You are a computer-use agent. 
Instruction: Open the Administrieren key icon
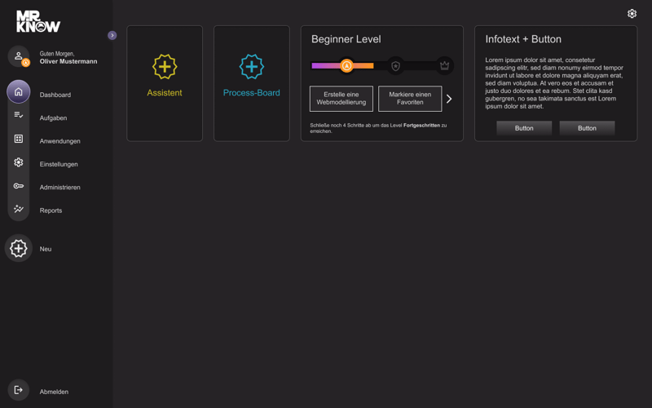(x=18, y=186)
